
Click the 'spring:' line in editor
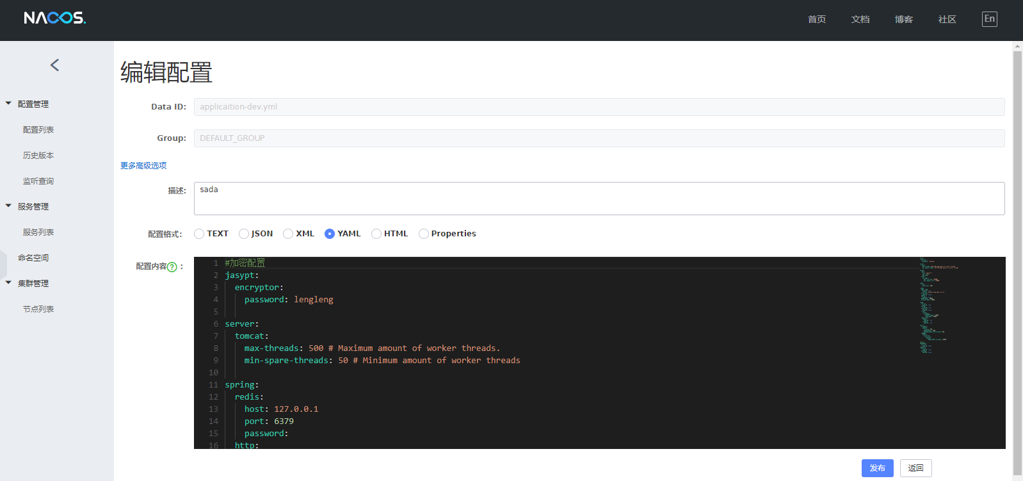click(x=242, y=385)
